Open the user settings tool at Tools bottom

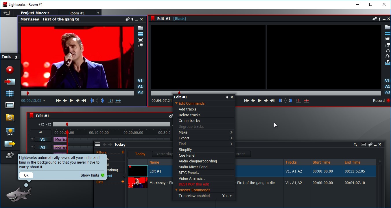10,155
